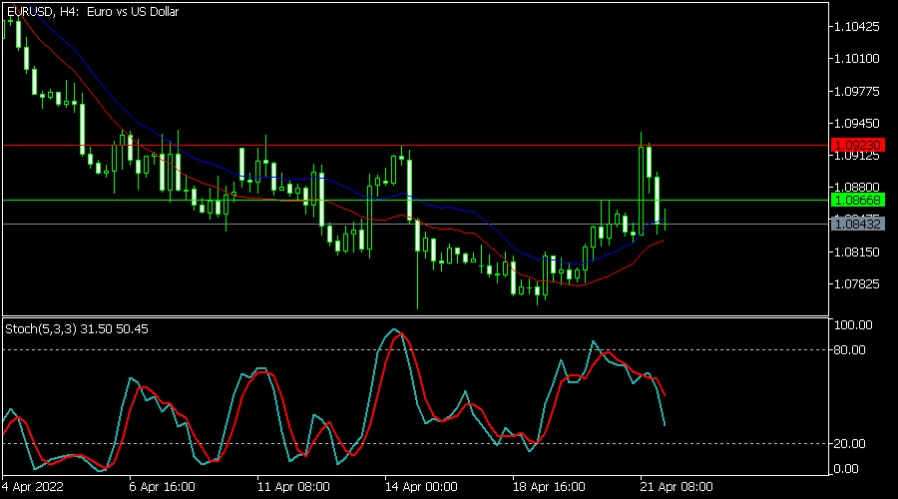Click price scale value 1.10100
This screenshot has height=499, width=898.
(857, 59)
